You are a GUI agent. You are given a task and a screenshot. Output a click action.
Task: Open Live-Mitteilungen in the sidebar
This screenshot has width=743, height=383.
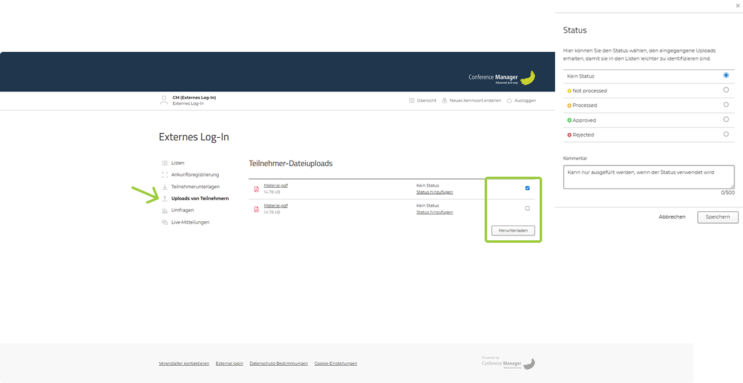(190, 222)
